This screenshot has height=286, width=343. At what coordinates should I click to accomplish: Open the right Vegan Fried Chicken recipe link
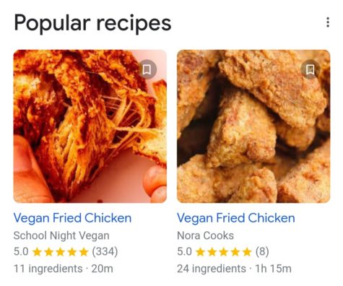[236, 218]
